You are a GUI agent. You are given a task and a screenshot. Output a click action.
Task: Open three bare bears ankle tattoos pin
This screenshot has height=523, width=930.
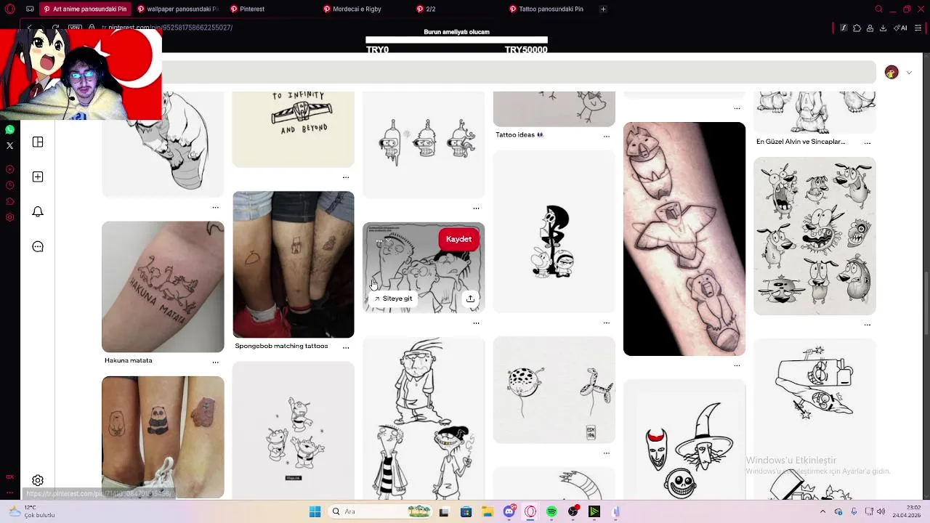click(x=163, y=437)
